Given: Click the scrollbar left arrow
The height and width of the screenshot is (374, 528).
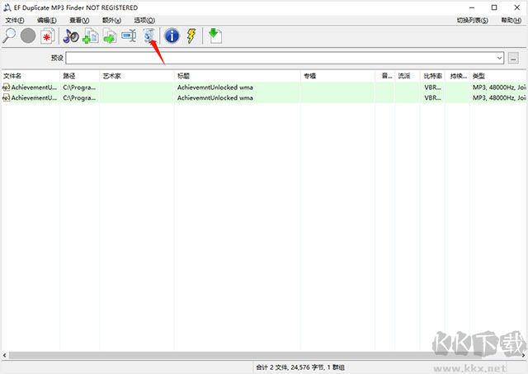Looking at the screenshot, I should (x=4, y=355).
